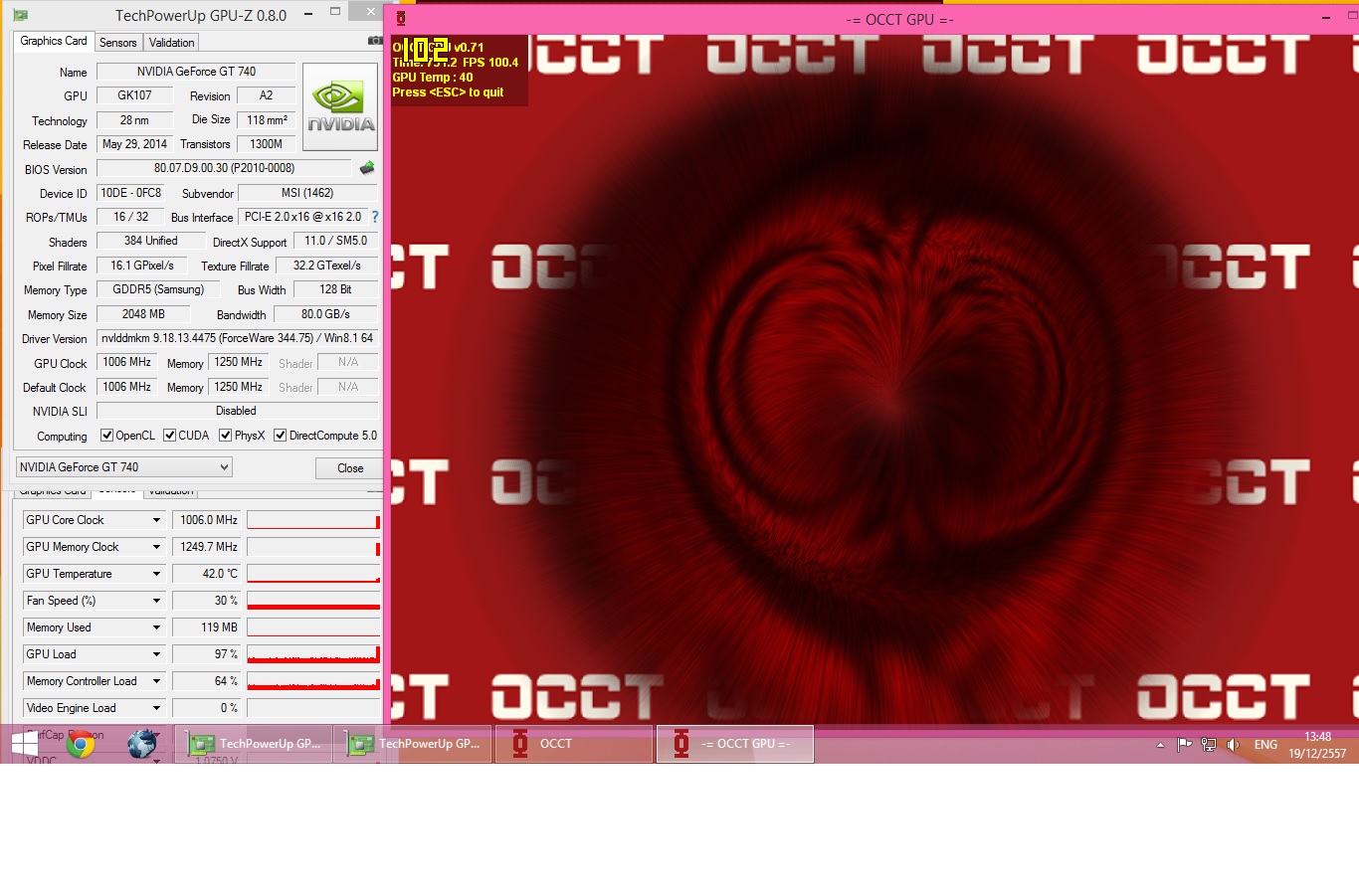Expand the GPU Memory Clock sensor dropdown
This screenshot has height=895, width=1359.
pos(156,547)
